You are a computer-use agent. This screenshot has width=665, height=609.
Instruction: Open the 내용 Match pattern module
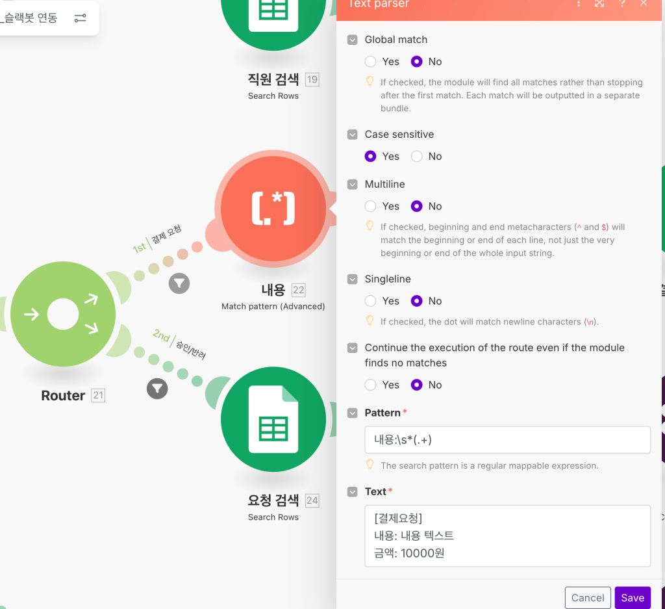(x=273, y=209)
